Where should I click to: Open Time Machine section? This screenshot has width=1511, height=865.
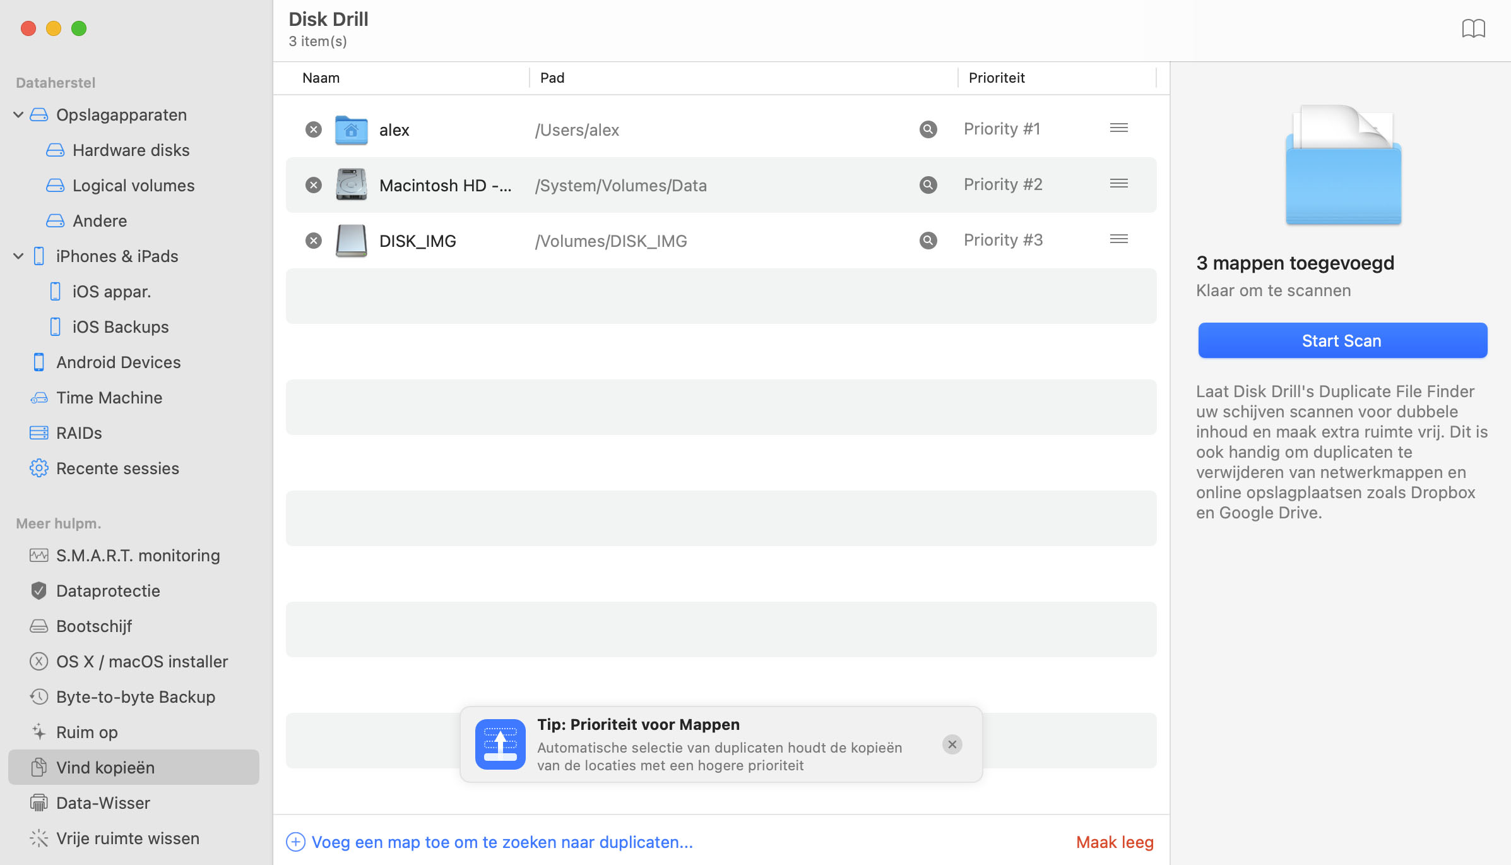point(109,398)
